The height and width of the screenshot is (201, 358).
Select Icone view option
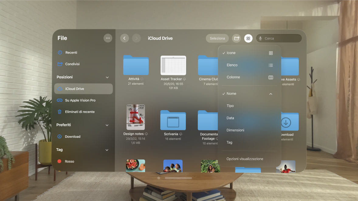tap(249, 53)
